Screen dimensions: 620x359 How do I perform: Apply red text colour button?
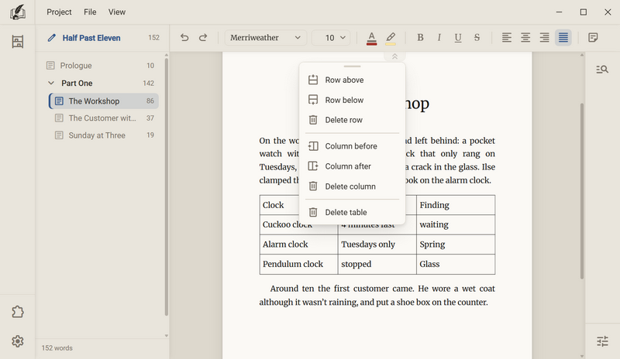pyautogui.click(x=371, y=38)
